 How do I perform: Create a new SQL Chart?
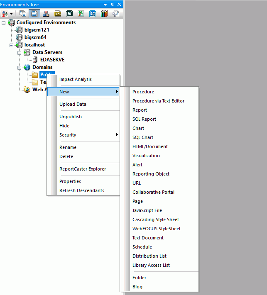point(143,137)
